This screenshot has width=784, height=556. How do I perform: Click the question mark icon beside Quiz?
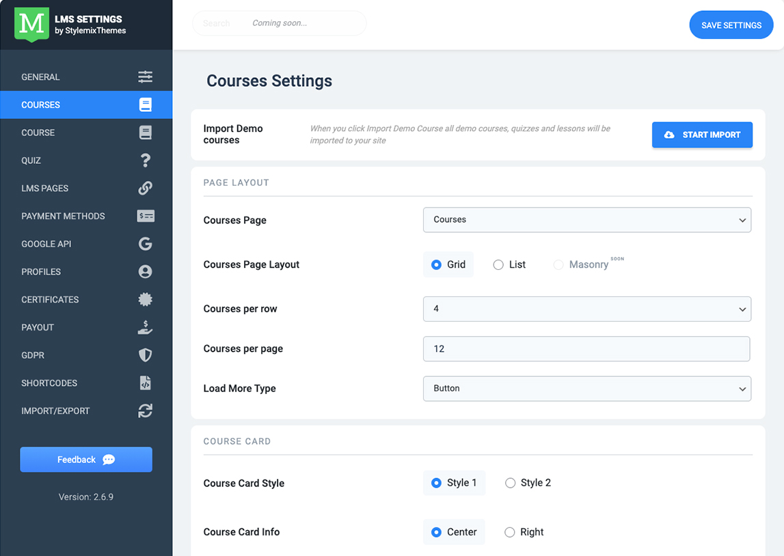[x=145, y=161]
